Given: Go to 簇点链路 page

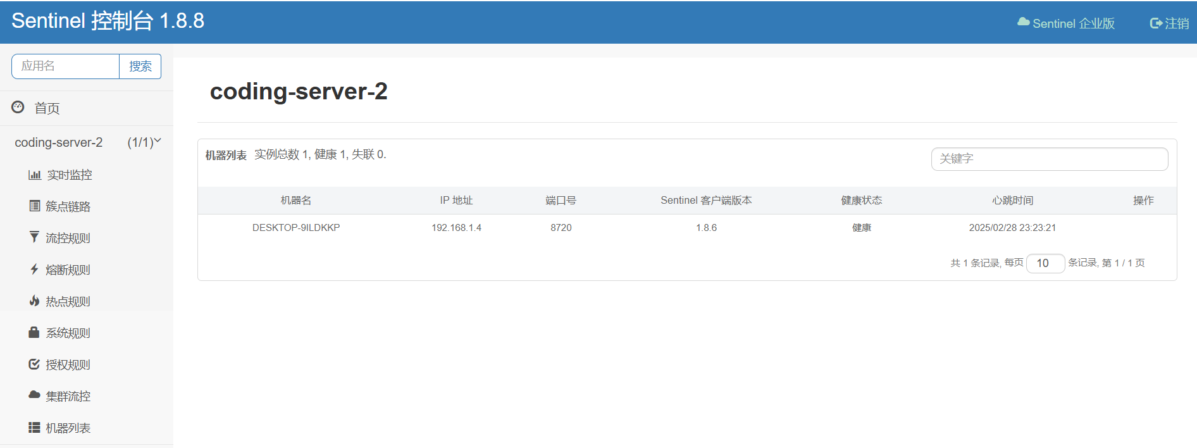Looking at the screenshot, I should point(68,206).
